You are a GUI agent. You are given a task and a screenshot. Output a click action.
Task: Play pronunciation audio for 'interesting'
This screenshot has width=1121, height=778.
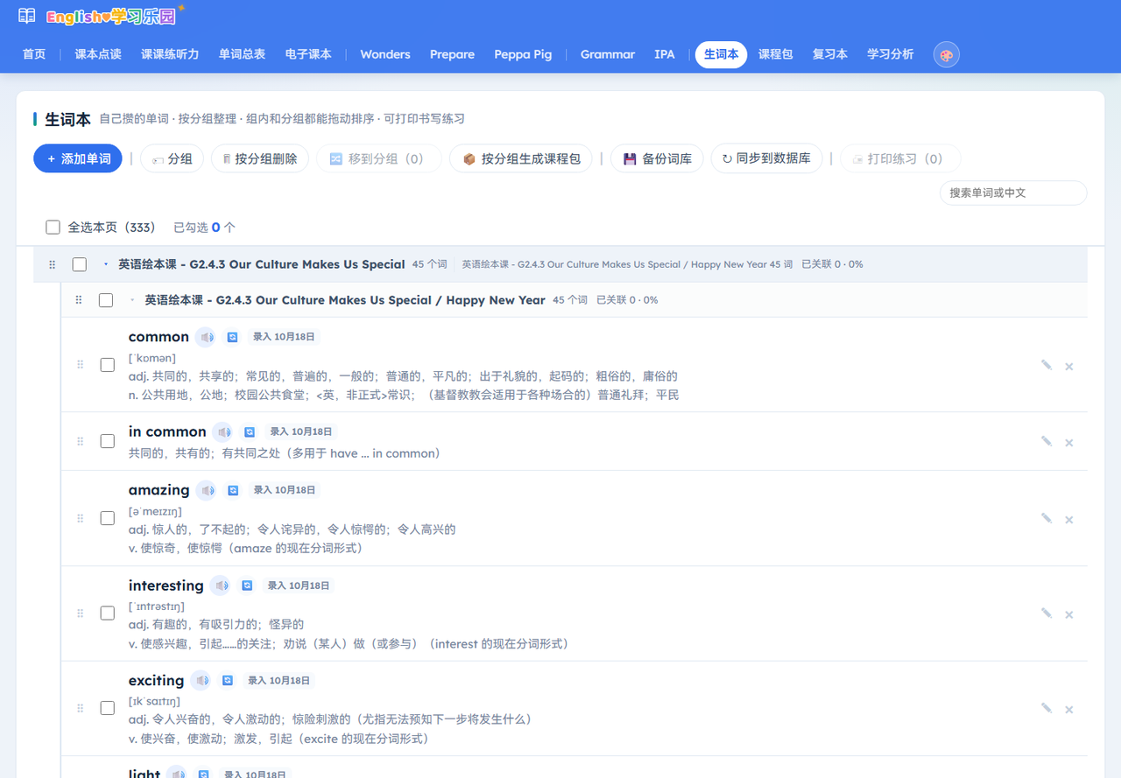221,585
